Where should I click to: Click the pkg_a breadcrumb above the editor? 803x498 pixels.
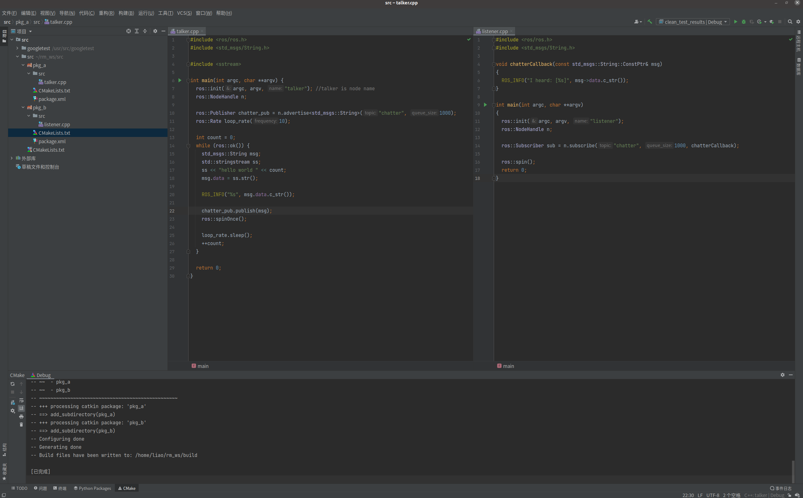[22, 22]
